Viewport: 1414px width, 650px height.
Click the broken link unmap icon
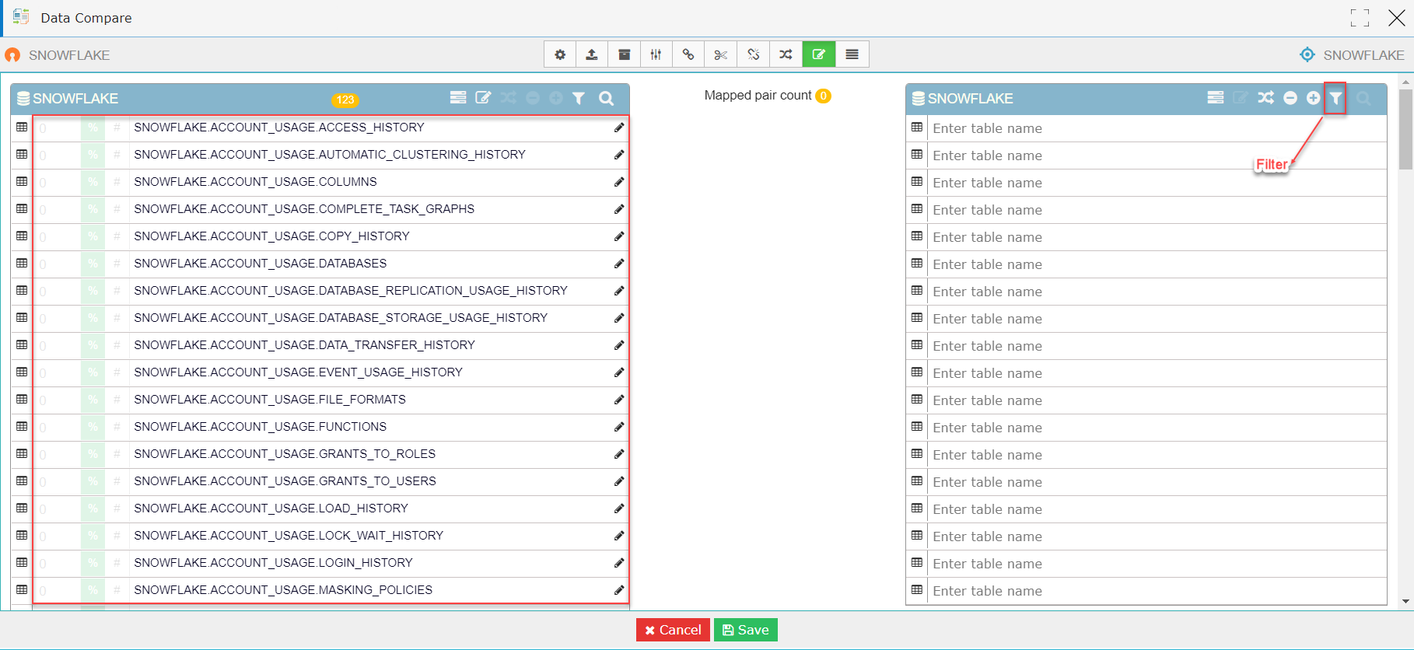tap(754, 54)
